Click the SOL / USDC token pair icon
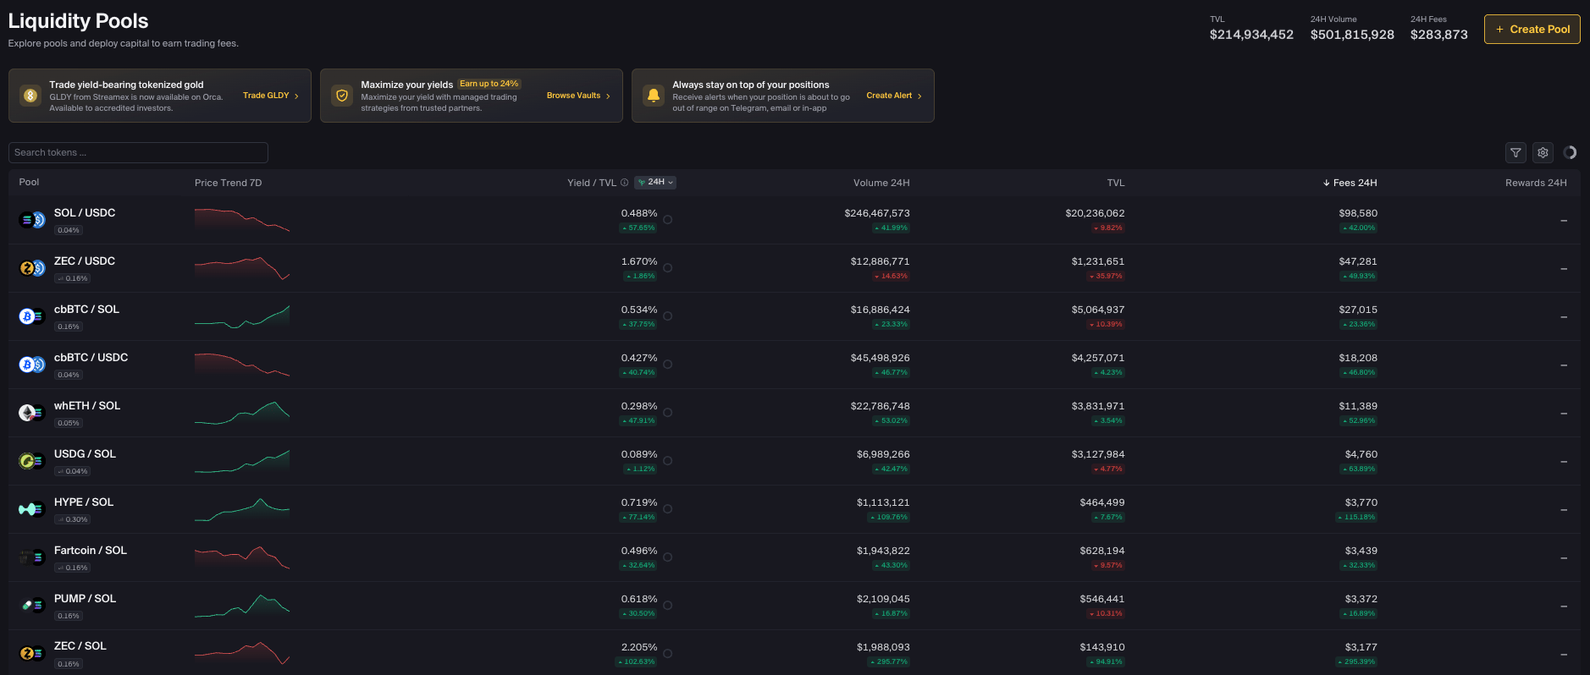This screenshot has width=1590, height=675. point(31,220)
